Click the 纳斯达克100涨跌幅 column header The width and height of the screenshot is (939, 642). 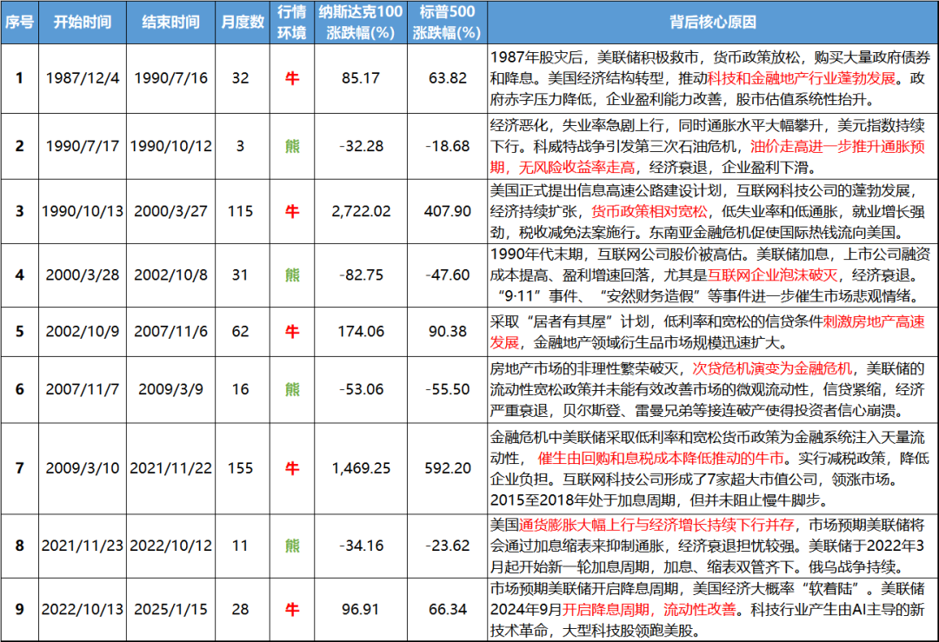point(362,21)
